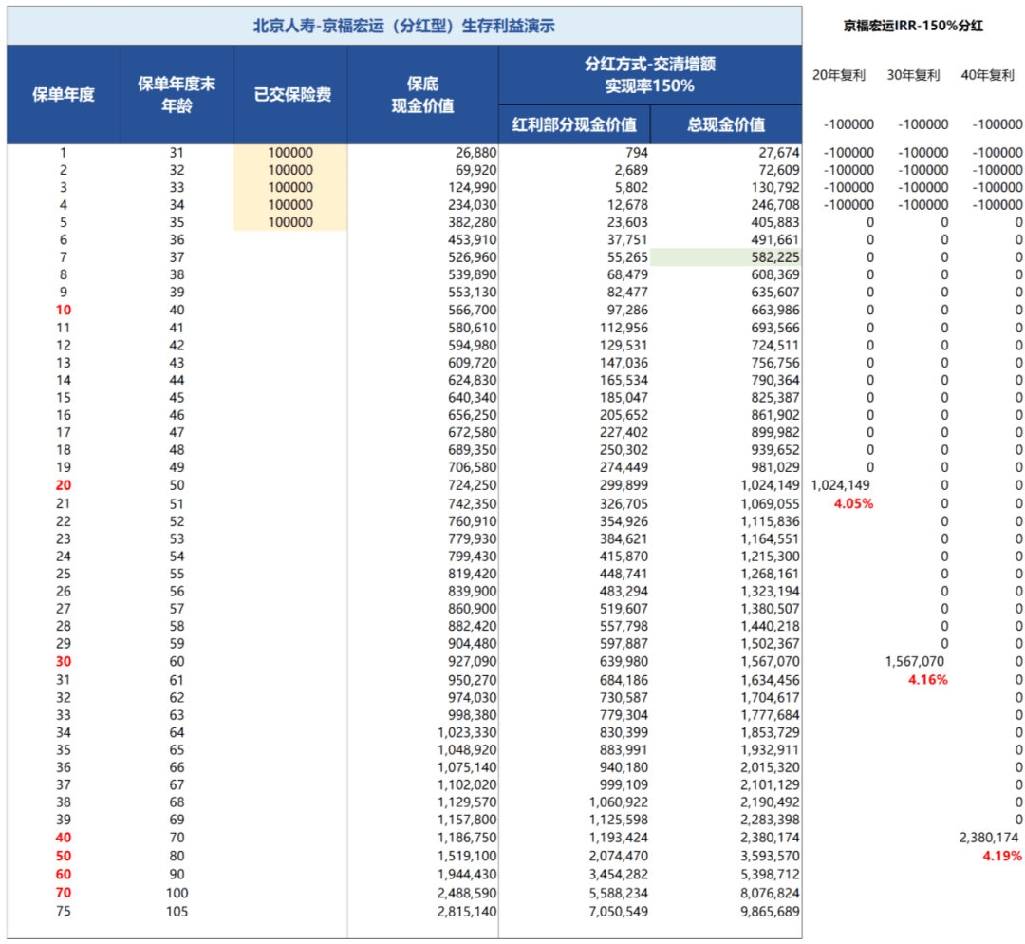Viewport: 1025px width, 944px height.
Task: Select the red policy year 30
Action: coord(64,661)
